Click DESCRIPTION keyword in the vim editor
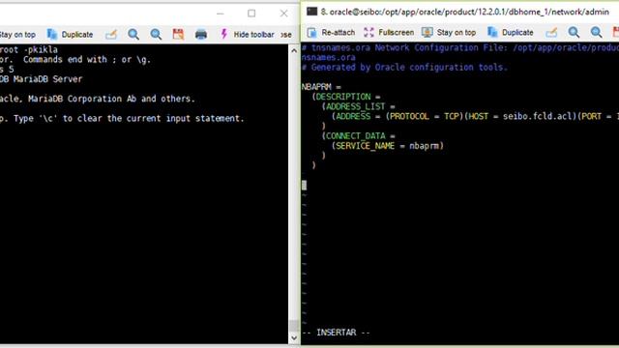 (343, 97)
